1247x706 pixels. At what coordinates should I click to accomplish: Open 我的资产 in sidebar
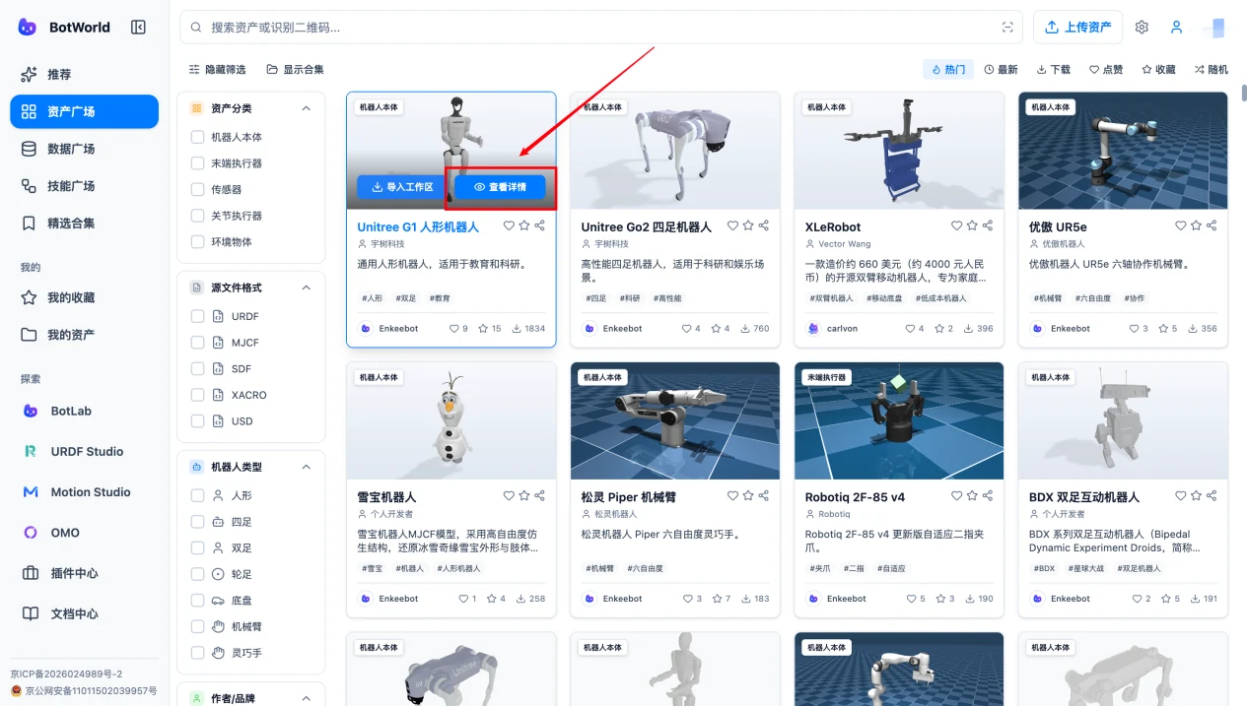click(x=84, y=335)
